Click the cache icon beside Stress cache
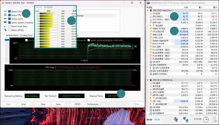 (5, 19)
